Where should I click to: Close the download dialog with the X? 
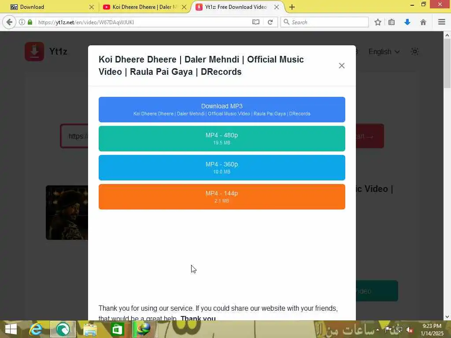pos(341,66)
